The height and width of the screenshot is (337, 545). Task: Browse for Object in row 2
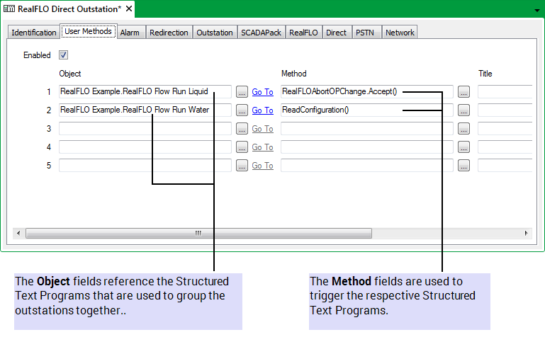pos(242,110)
